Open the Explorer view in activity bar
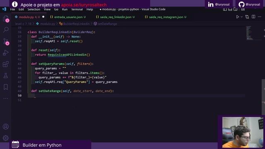Viewport: 265px width, 149px height. [5, 18]
